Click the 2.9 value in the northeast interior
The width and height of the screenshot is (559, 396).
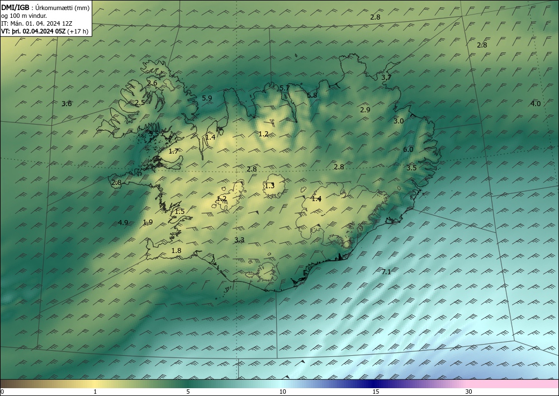point(365,109)
